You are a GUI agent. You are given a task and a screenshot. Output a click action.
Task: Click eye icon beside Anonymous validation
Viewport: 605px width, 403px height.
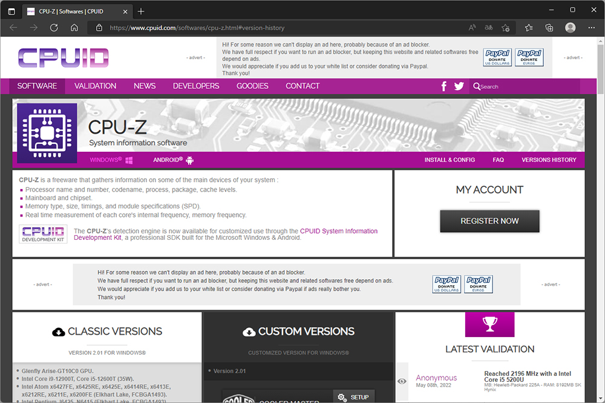pos(402,381)
